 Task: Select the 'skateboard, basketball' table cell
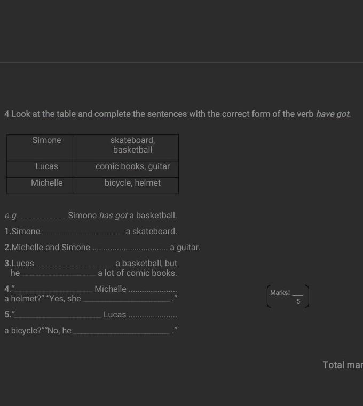[x=132, y=145]
